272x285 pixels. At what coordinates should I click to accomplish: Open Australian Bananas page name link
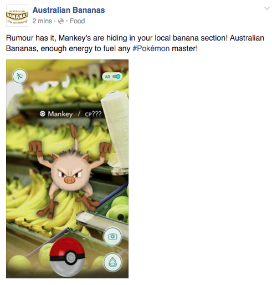tap(69, 10)
